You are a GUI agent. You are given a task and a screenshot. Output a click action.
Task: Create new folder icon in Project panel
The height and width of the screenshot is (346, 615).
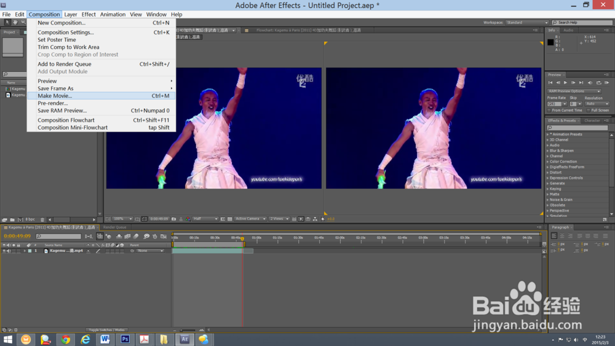point(12,220)
